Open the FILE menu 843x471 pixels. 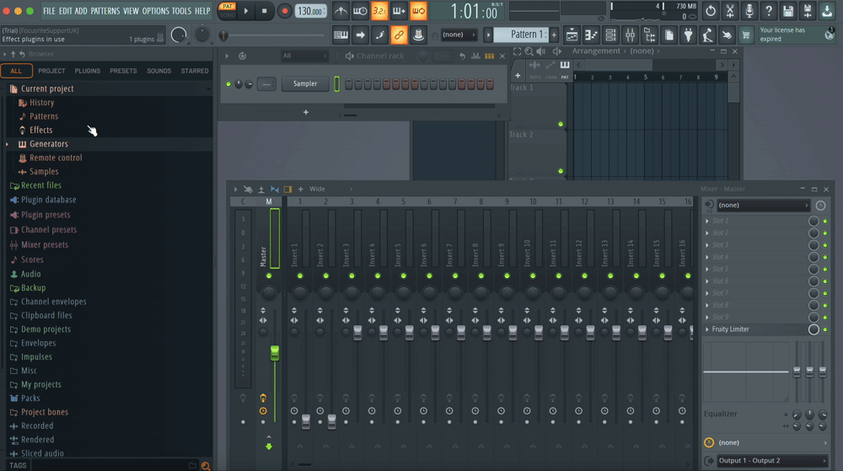(x=49, y=11)
